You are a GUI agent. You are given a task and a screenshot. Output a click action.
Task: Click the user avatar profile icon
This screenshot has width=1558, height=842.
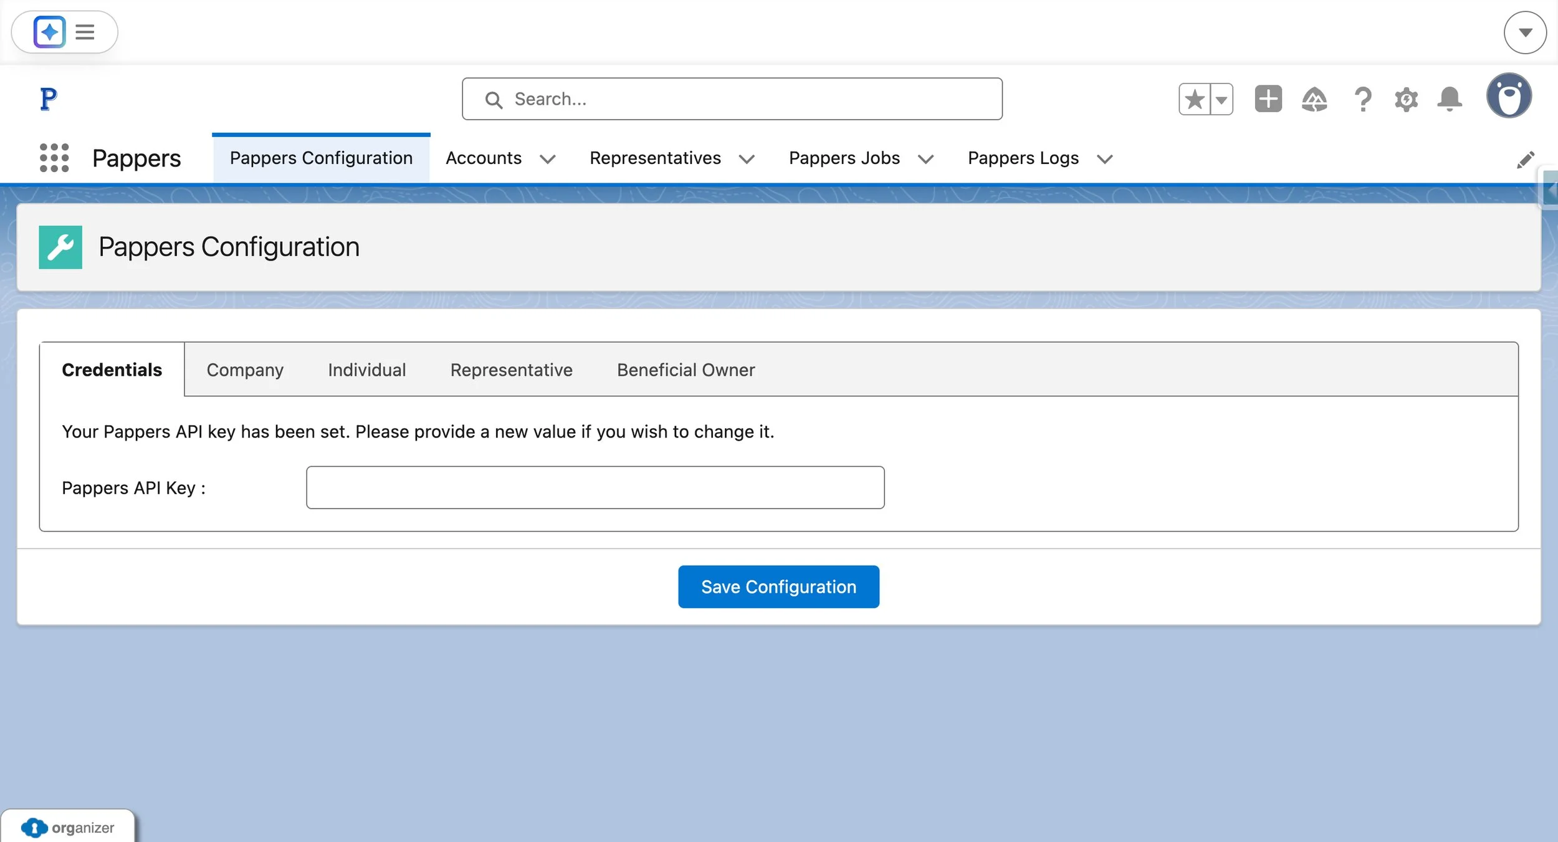[1509, 96]
